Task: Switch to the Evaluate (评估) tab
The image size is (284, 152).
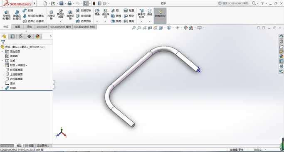Action: (29, 27)
